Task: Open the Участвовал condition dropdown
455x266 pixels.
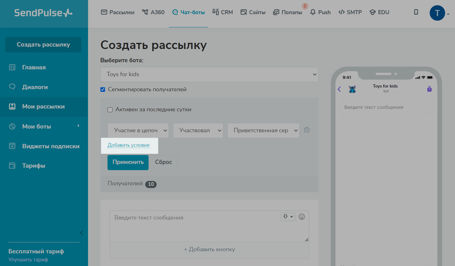Action: coord(198,131)
